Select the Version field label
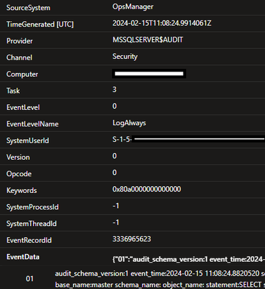Screen dimensions: 265x289 (18, 157)
